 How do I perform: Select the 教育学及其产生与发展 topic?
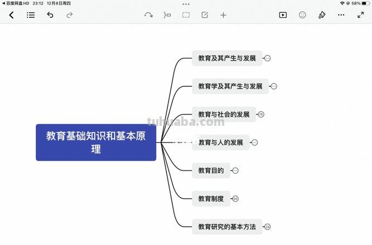(x=230, y=86)
